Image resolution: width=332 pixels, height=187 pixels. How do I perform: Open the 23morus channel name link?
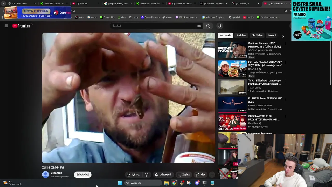click(57, 173)
